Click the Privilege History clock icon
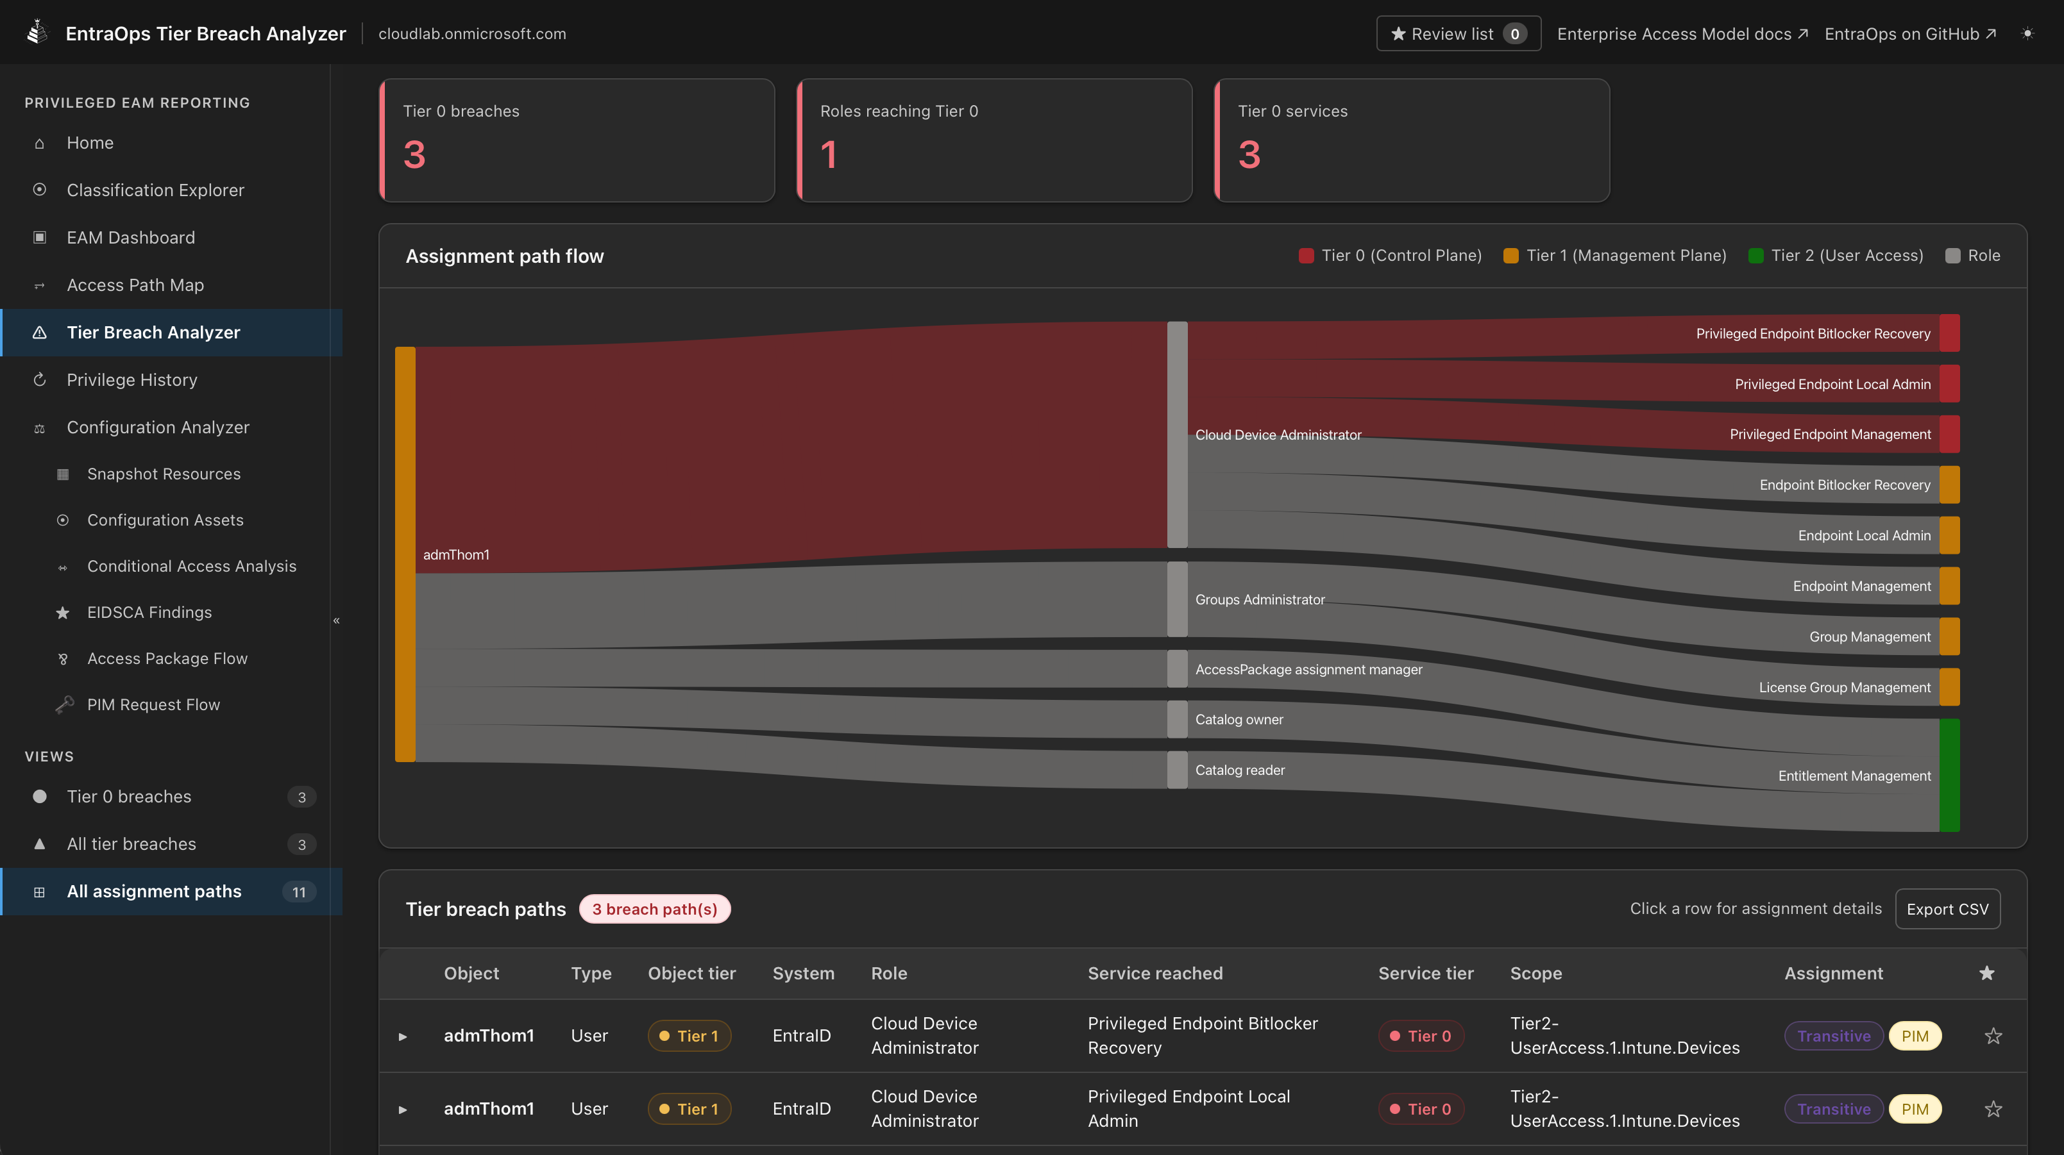This screenshot has height=1155, width=2064. (x=39, y=379)
